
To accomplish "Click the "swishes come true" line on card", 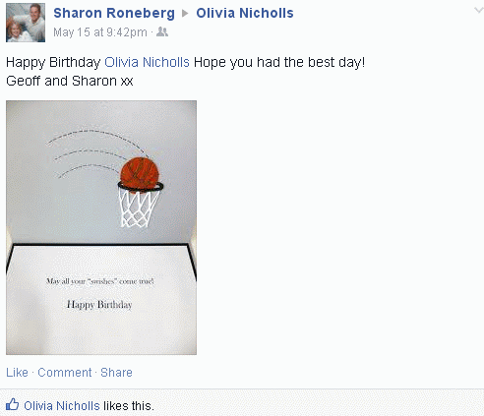I will click(99, 281).
